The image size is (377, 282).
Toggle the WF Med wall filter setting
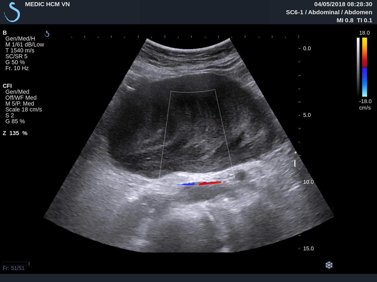21,97
